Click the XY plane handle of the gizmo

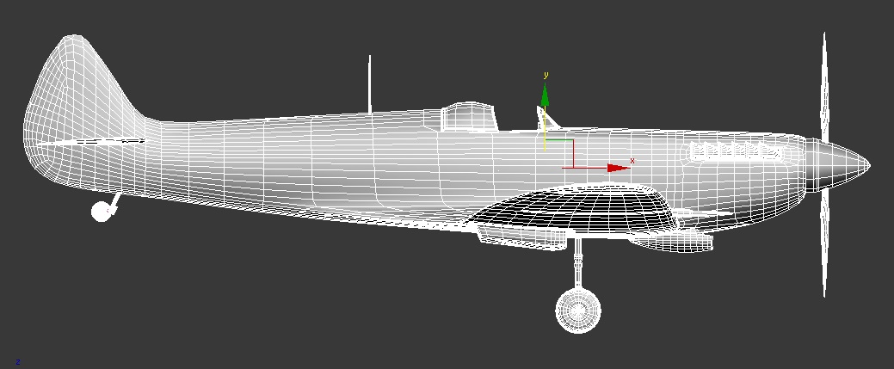pyautogui.click(x=560, y=153)
